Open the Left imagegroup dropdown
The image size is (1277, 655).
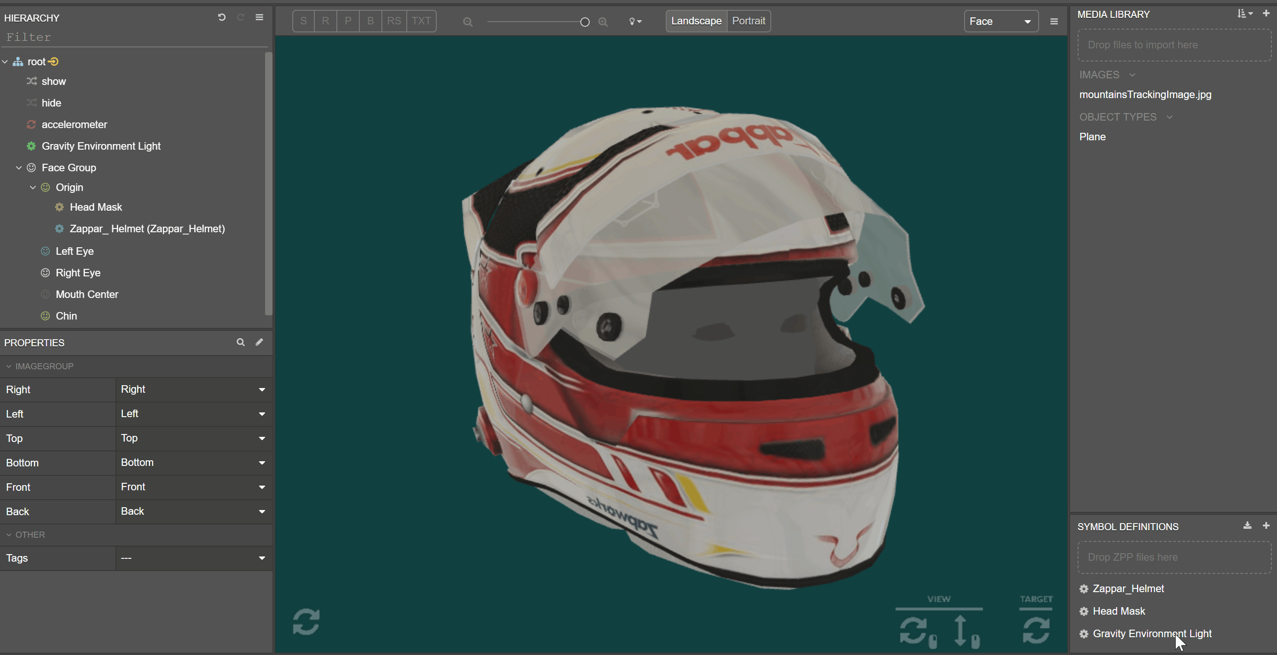coord(194,413)
